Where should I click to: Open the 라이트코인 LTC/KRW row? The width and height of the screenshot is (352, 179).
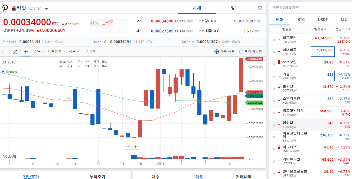(x=310, y=161)
